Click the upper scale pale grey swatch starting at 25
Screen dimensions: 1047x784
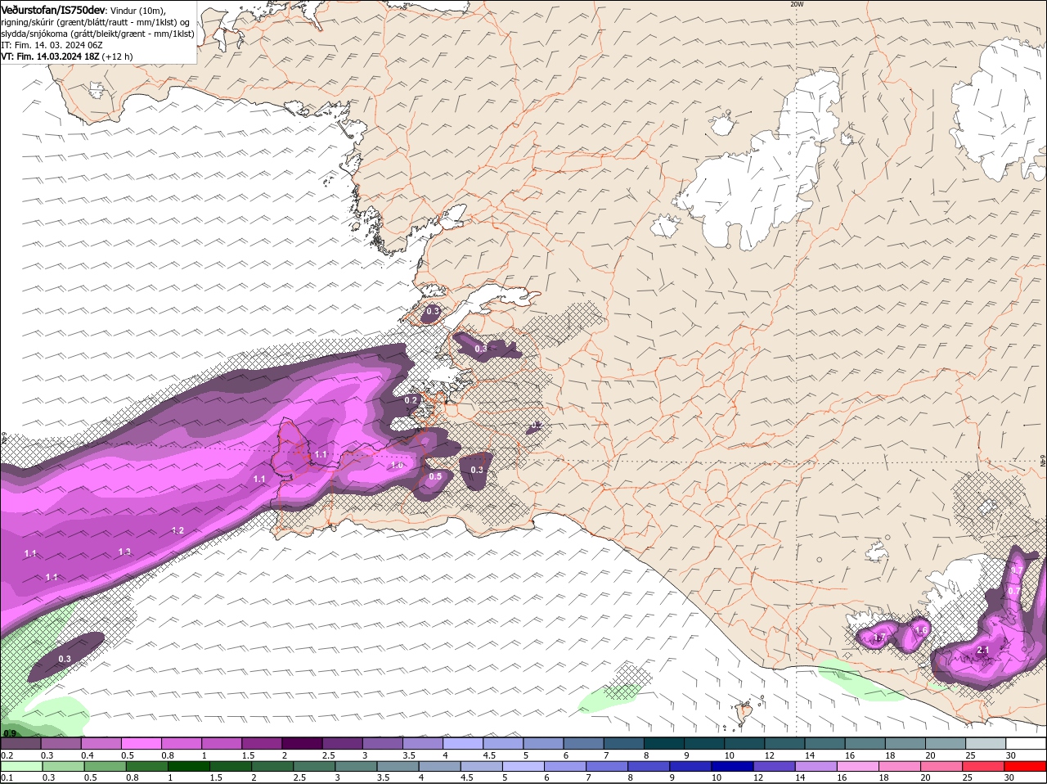(x=986, y=743)
